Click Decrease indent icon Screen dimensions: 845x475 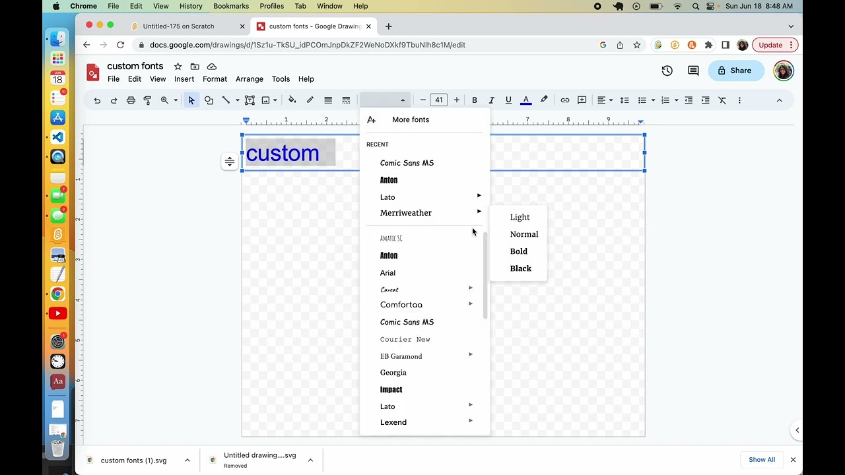pos(689,100)
